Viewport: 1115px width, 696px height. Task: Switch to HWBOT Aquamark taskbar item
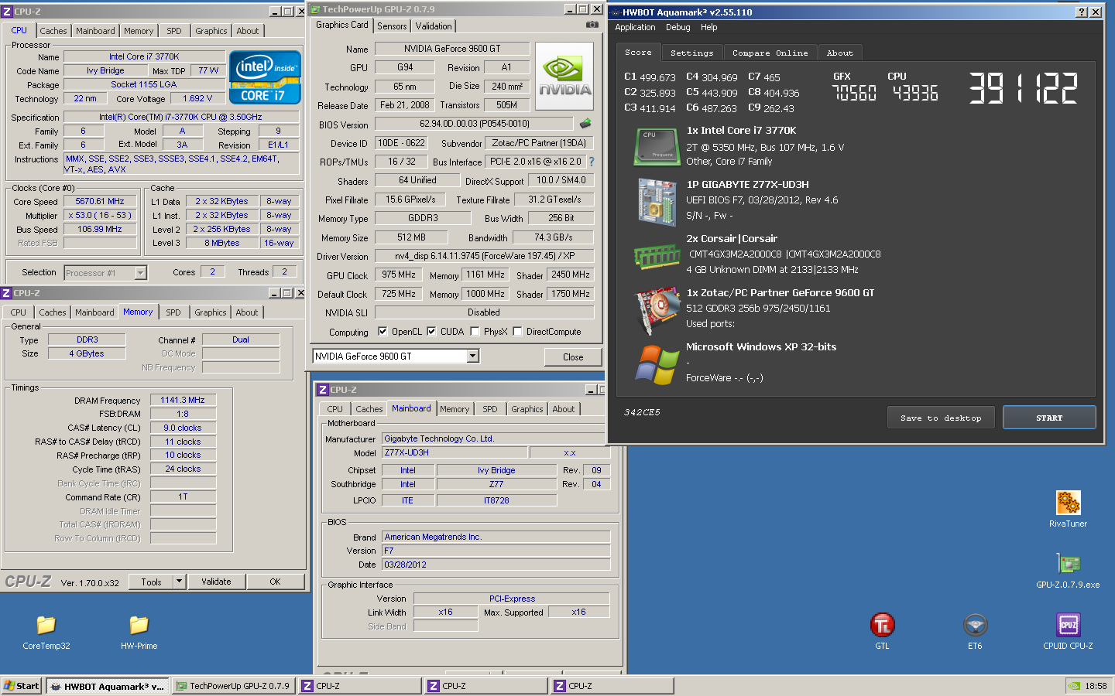tap(107, 686)
